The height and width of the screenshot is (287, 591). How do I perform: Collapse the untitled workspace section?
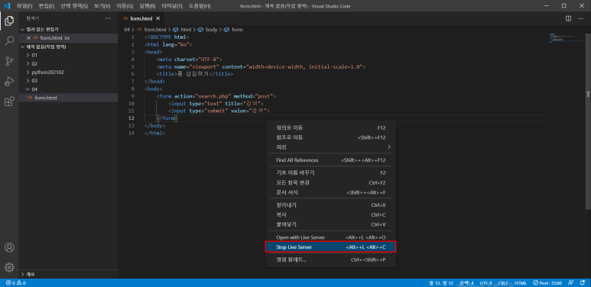point(22,47)
